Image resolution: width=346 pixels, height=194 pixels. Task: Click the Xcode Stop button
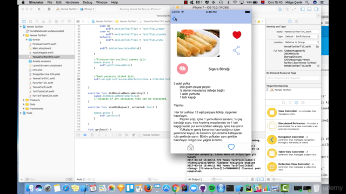[49, 9]
